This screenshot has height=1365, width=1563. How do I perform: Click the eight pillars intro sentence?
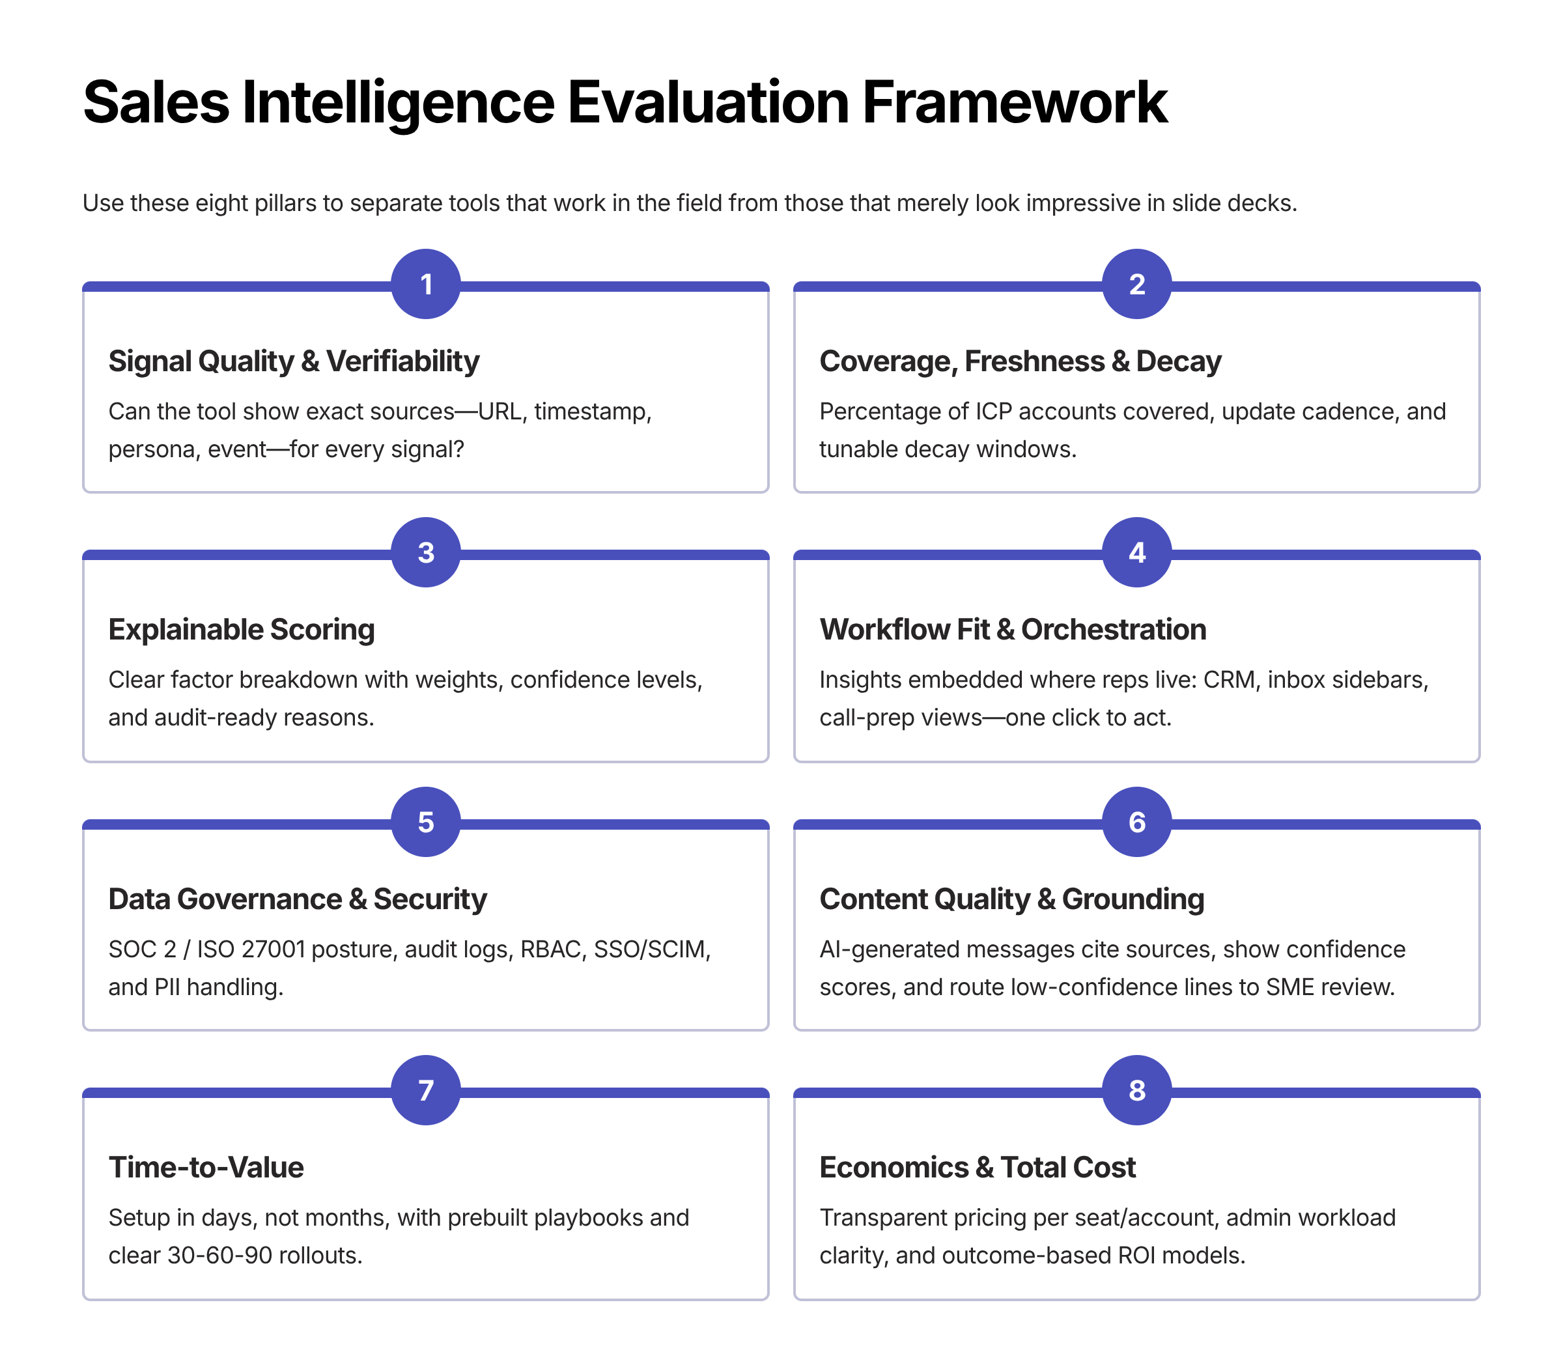(689, 203)
